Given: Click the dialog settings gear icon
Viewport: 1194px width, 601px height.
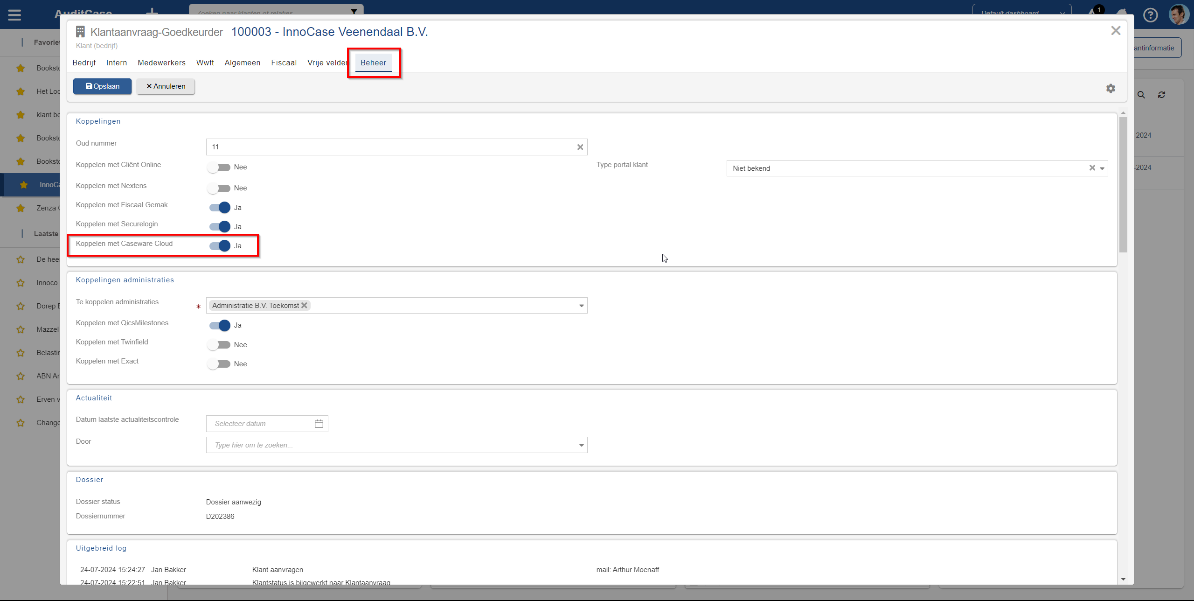Looking at the screenshot, I should (x=1111, y=88).
